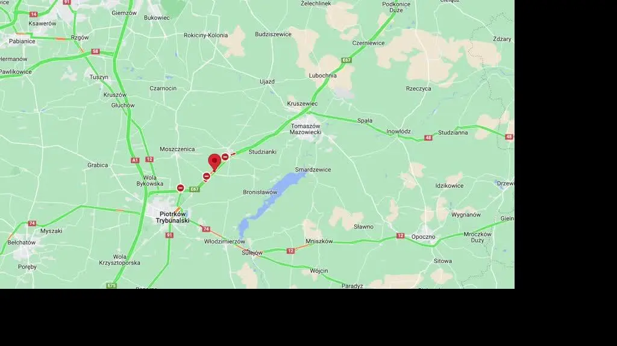Viewport: 617px width, 346px height.
Task: Select the Smardzewice place label
Action: pos(313,170)
